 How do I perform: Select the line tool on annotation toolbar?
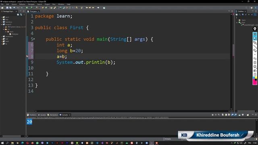click(255, 47)
